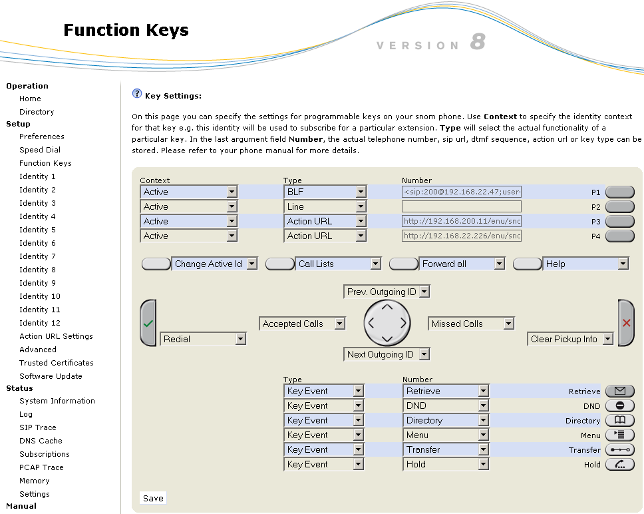This screenshot has width=644, height=514.
Task: Click the help question mark icon
Action: point(137,94)
